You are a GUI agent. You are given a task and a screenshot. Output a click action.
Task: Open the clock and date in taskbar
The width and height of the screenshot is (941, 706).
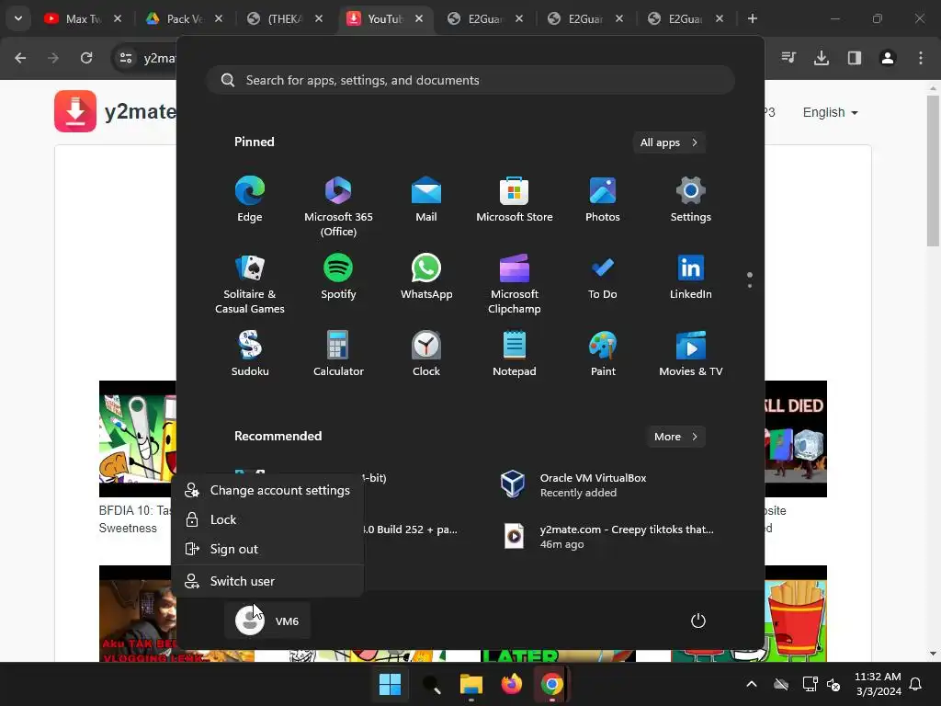[878, 684]
